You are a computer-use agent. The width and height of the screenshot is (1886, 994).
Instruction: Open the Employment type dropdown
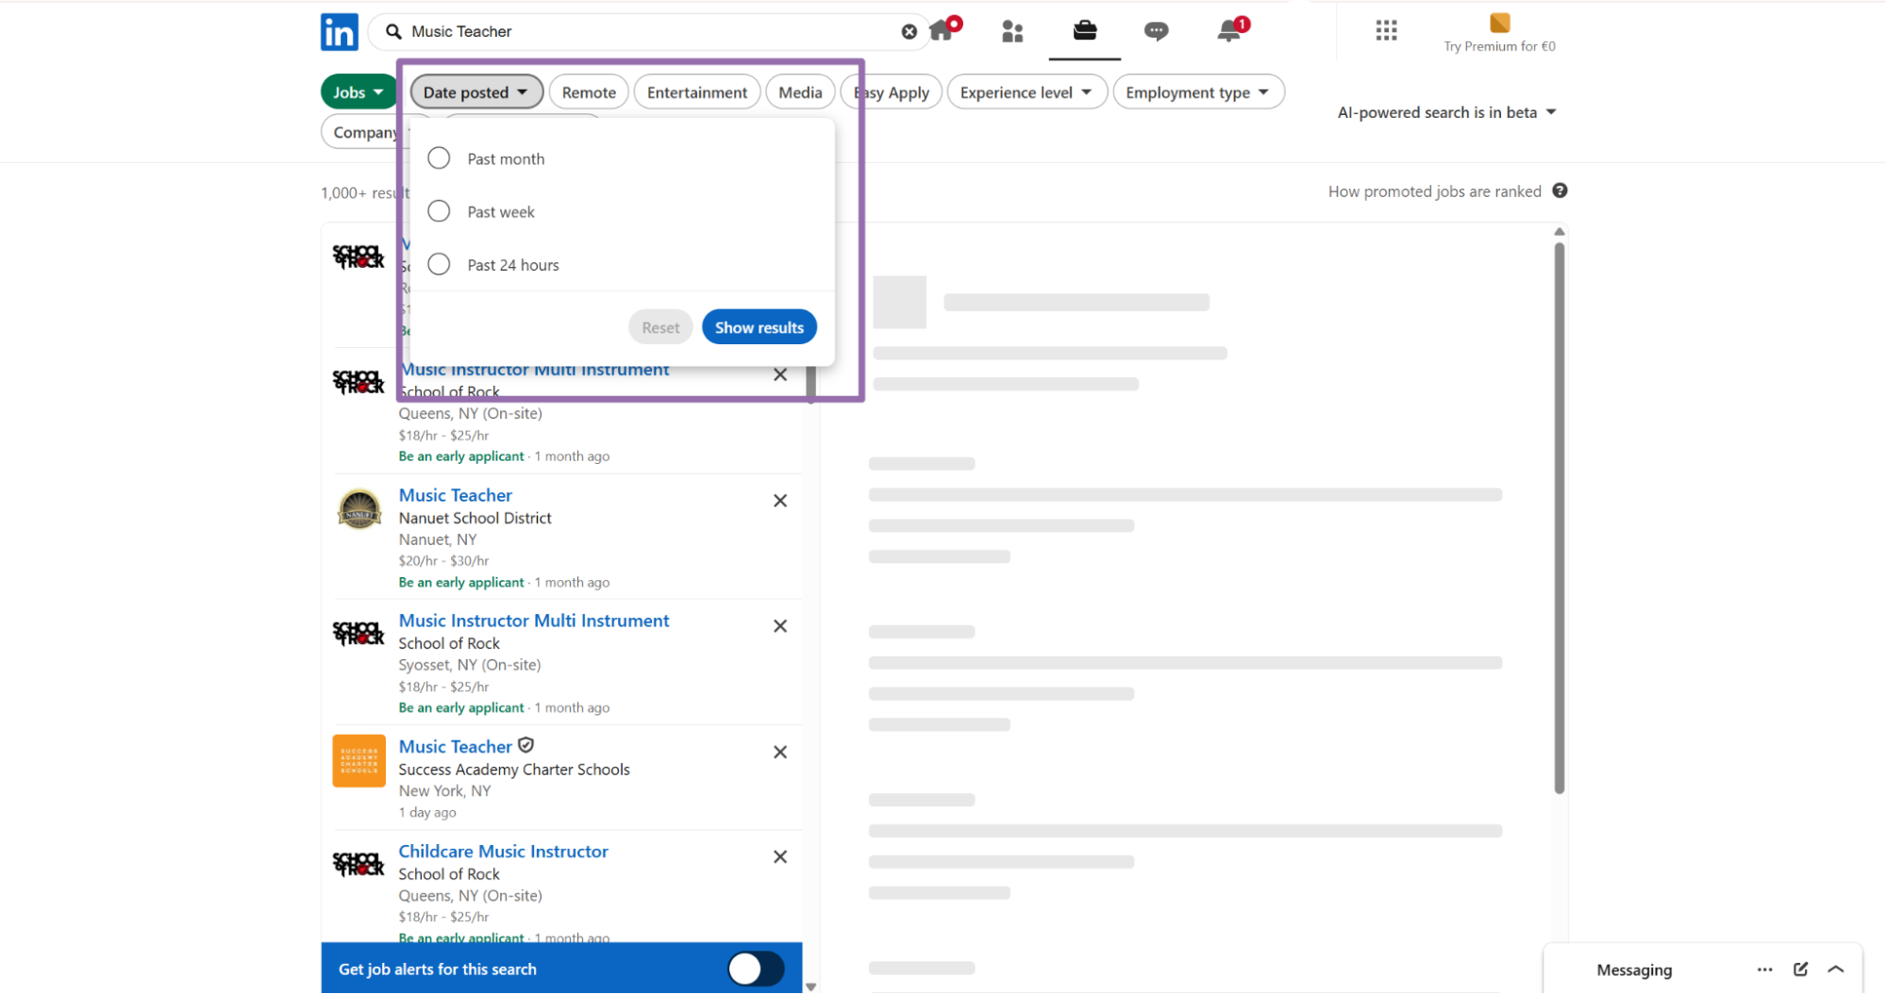(x=1198, y=92)
